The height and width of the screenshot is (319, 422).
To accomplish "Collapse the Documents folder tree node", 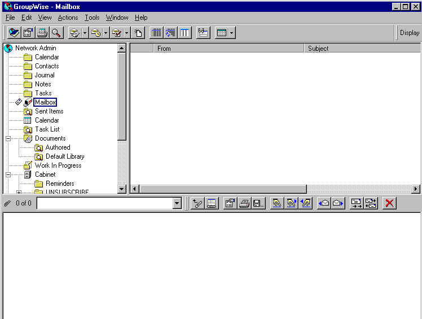I will [8, 138].
